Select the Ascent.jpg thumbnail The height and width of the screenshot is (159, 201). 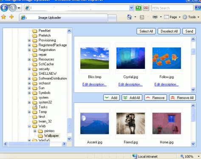95,123
